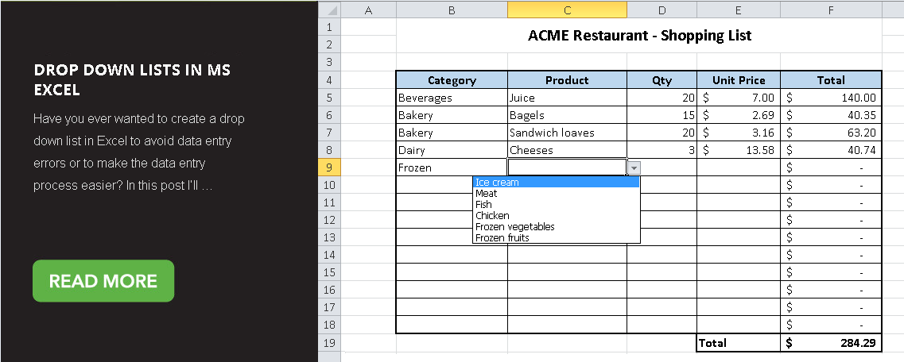Screen dimensions: 904x362
Task: Select Chicken from the dropdown options
Action: tap(556, 215)
